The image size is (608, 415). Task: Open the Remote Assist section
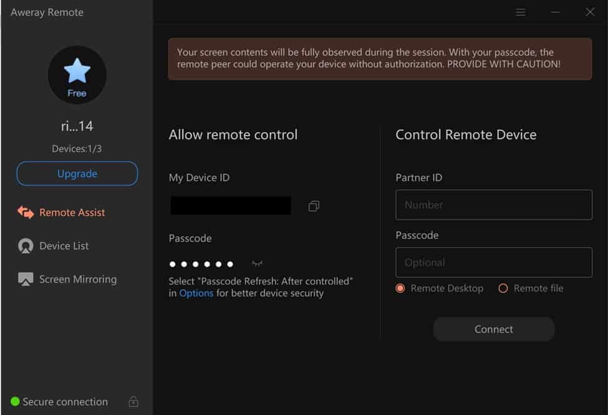(61, 212)
